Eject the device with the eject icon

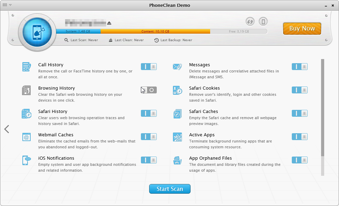(109, 23)
